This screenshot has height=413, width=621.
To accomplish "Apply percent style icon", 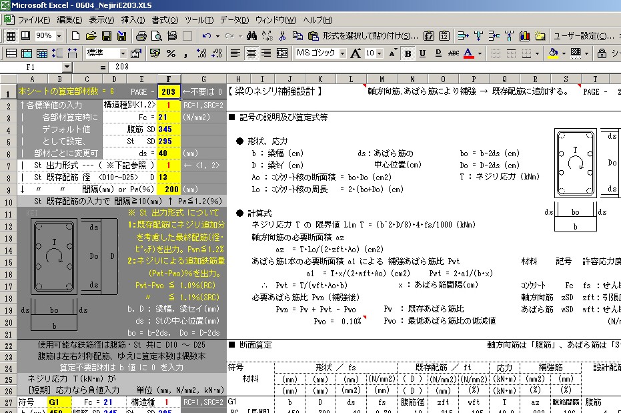I will coord(171,53).
